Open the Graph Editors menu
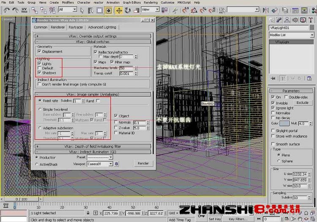This screenshot has height=222, width=317. coord(131,3)
